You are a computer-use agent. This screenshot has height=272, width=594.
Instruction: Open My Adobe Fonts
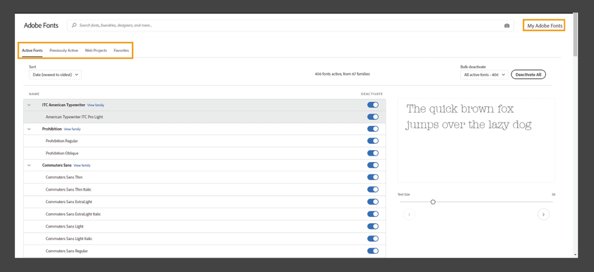pyautogui.click(x=544, y=26)
